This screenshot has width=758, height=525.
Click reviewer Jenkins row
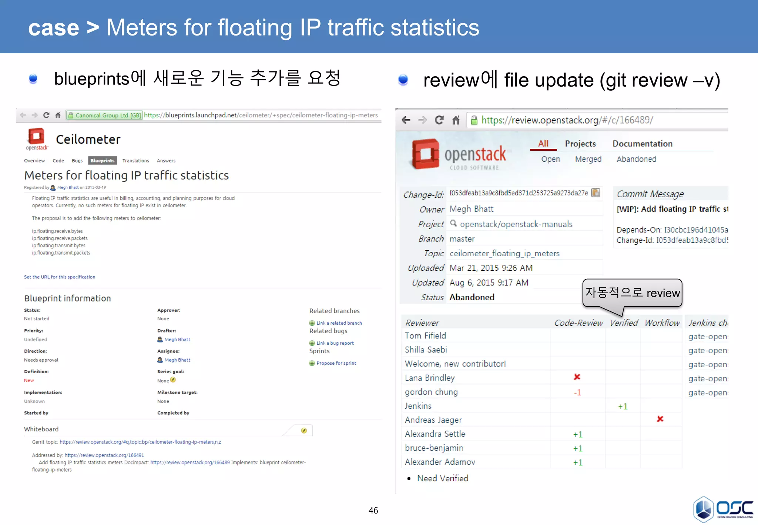[542, 406]
